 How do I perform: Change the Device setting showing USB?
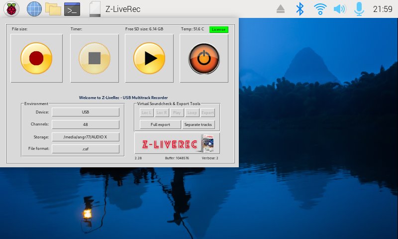(86, 112)
